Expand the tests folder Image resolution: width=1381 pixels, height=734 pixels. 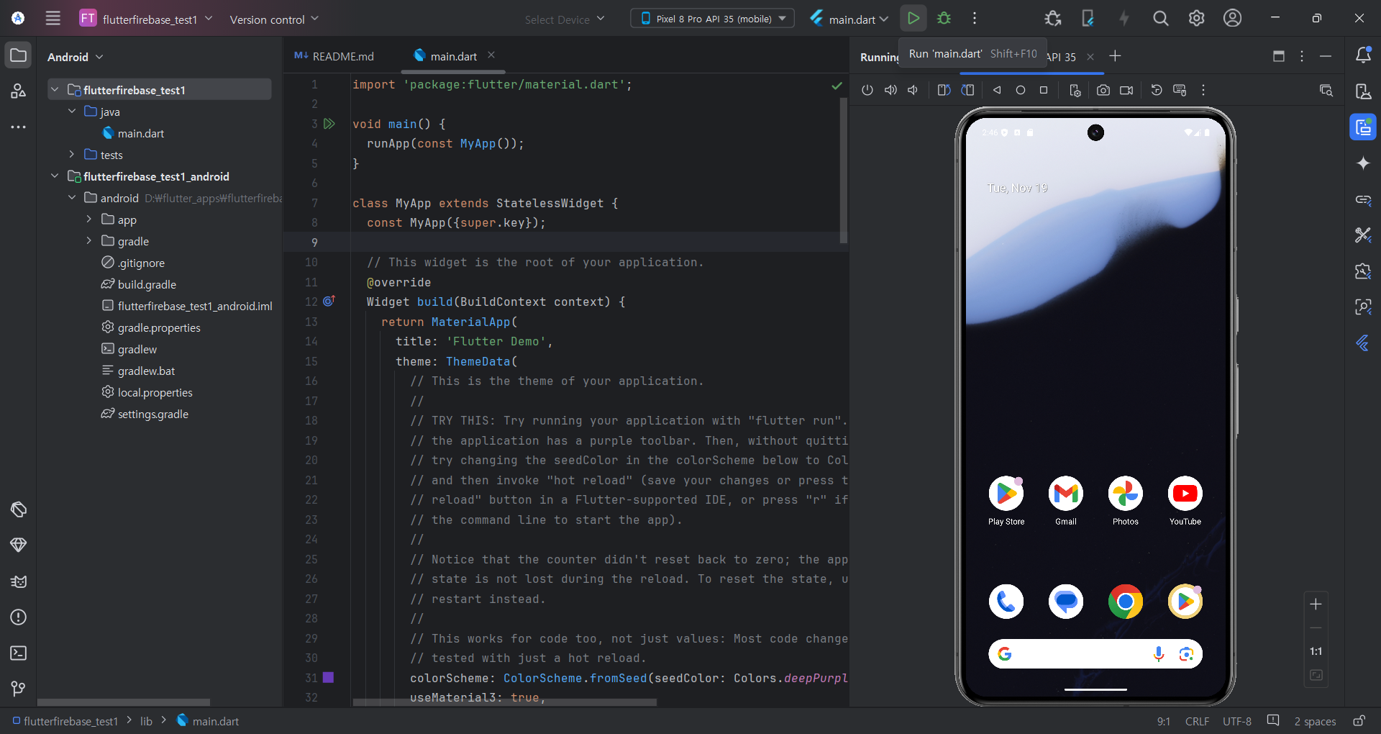[72, 154]
